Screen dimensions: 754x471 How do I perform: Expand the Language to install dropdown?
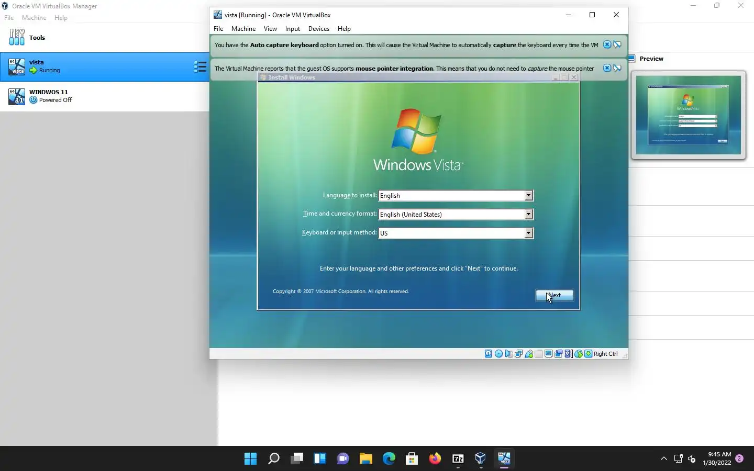tap(528, 195)
